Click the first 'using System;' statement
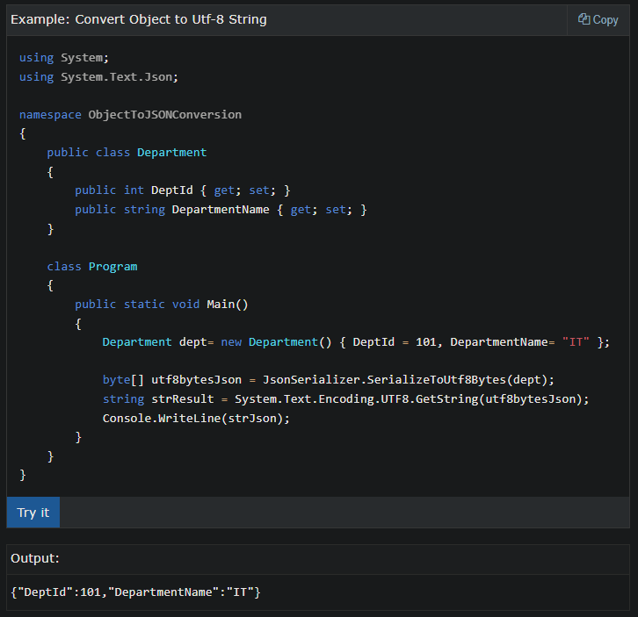The image size is (638, 617). coord(64,58)
